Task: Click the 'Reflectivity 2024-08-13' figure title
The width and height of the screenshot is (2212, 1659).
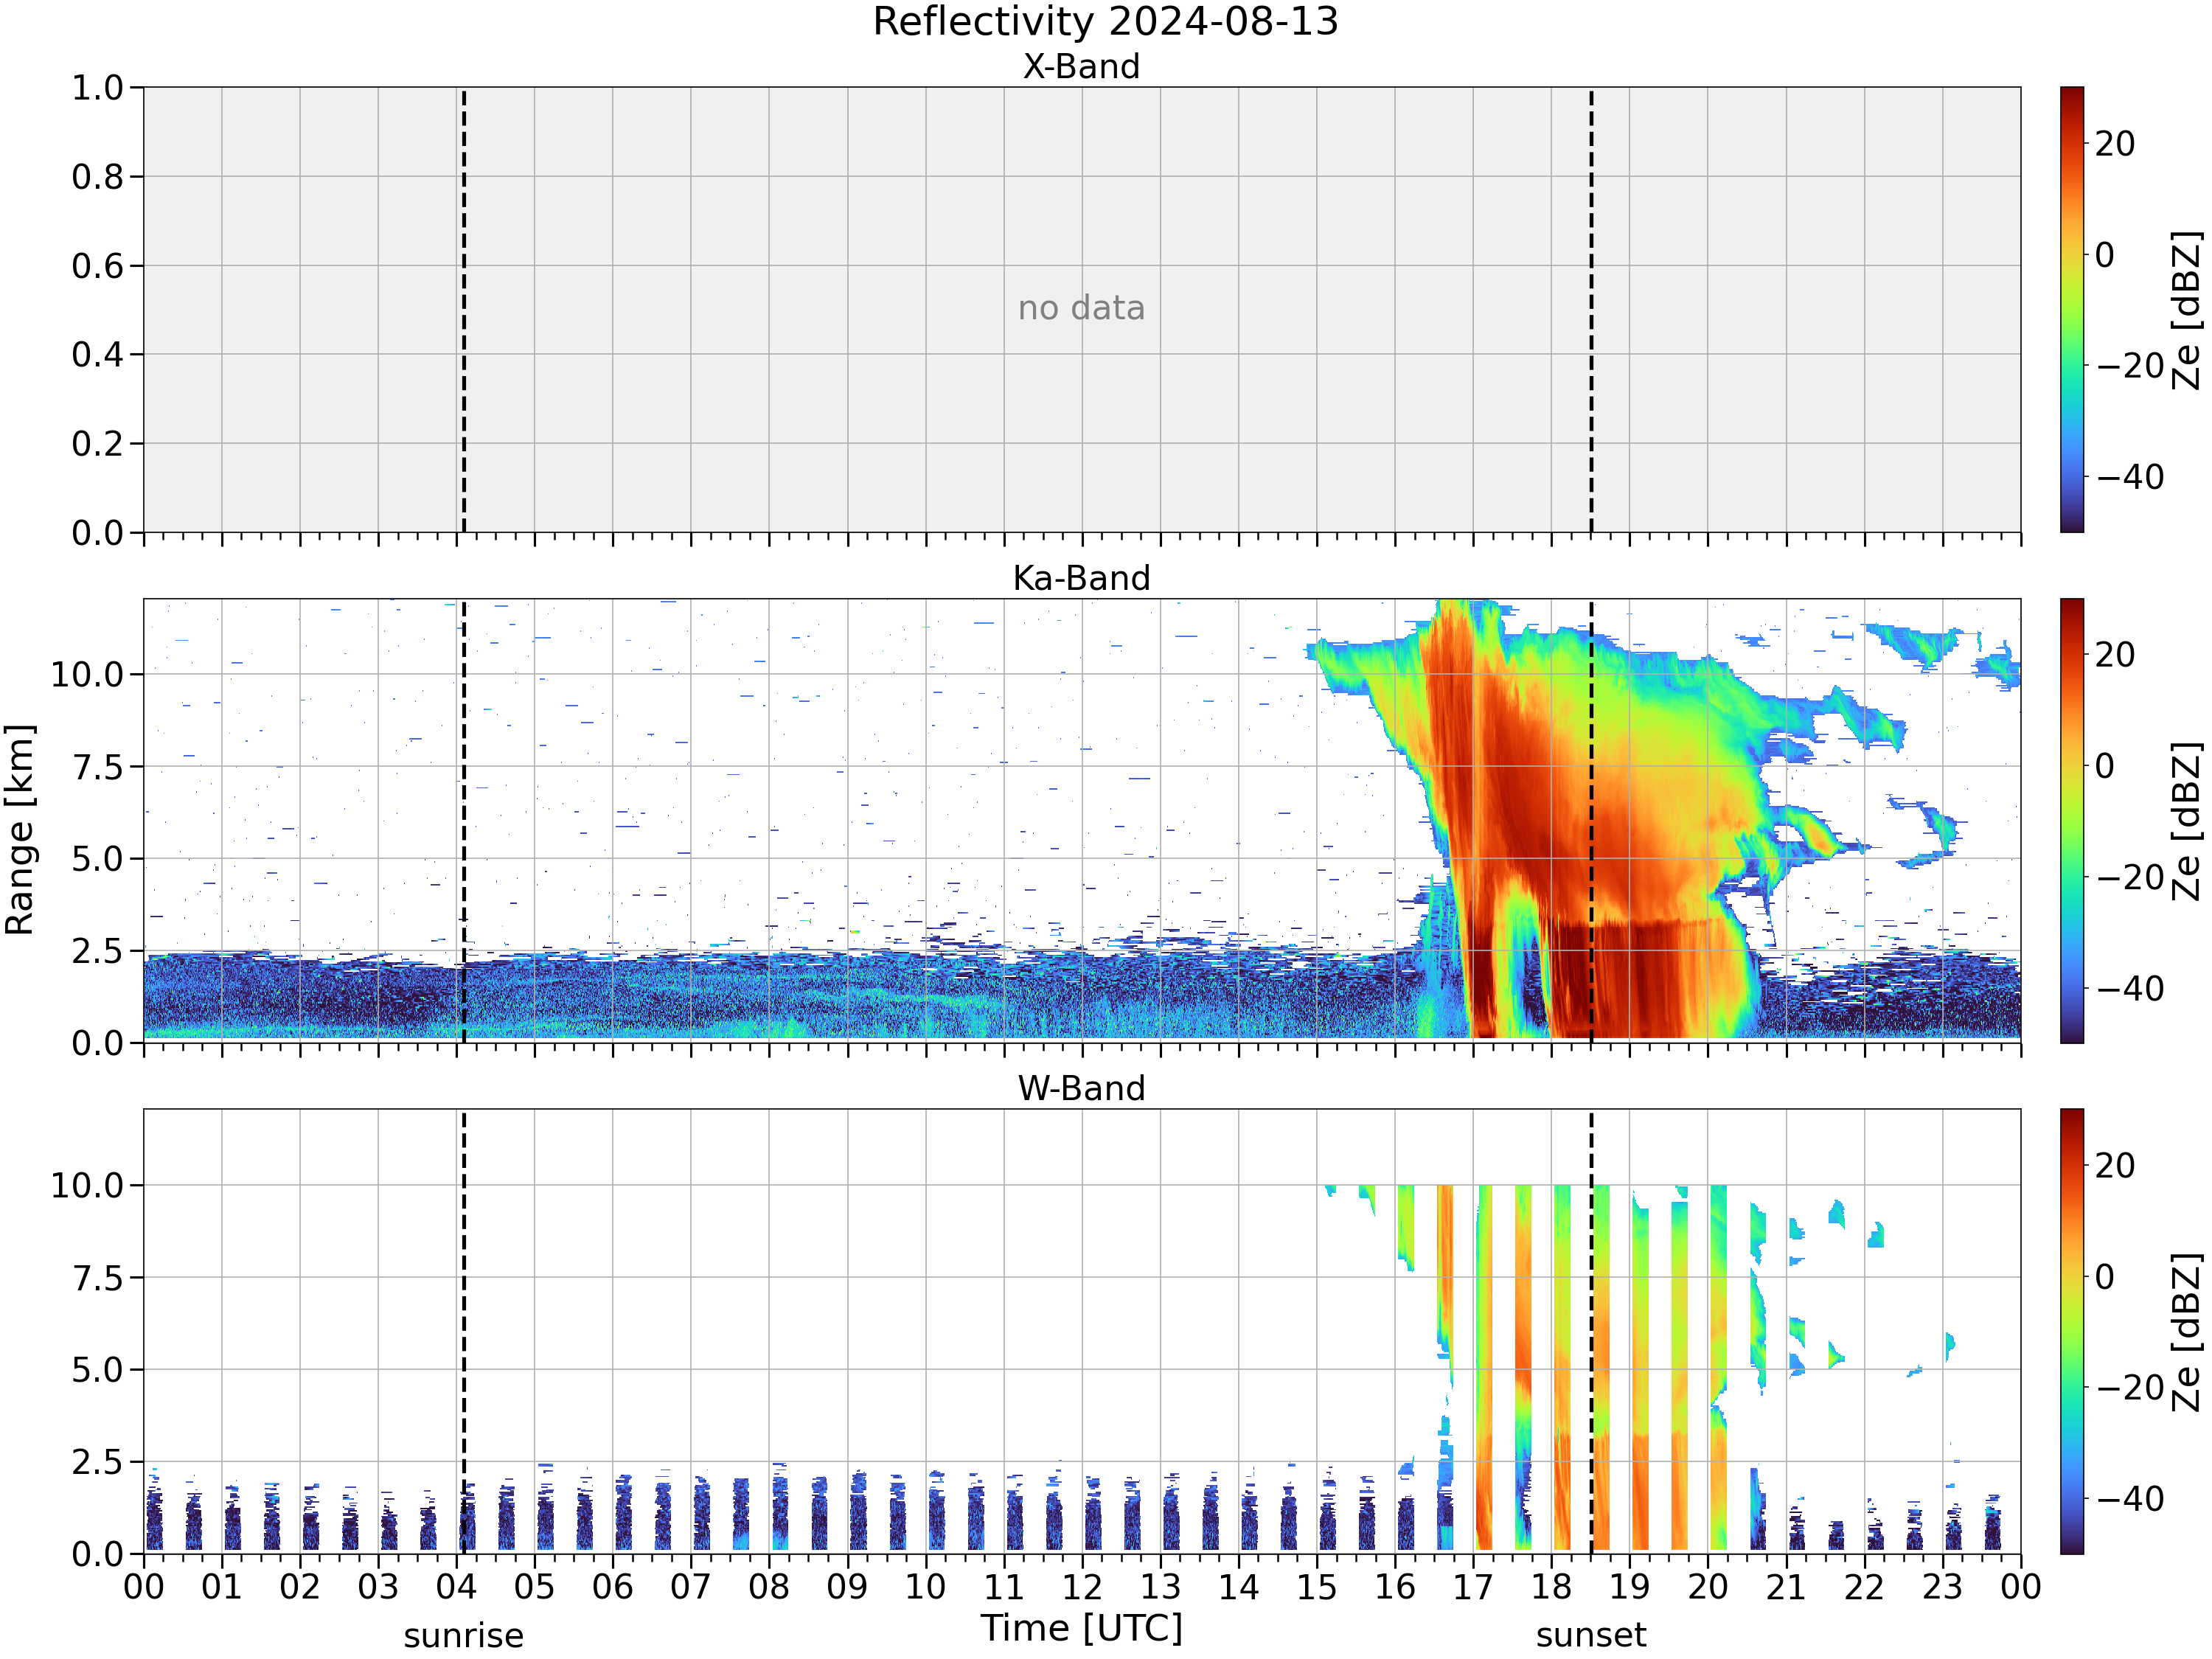Action: (1105, 22)
